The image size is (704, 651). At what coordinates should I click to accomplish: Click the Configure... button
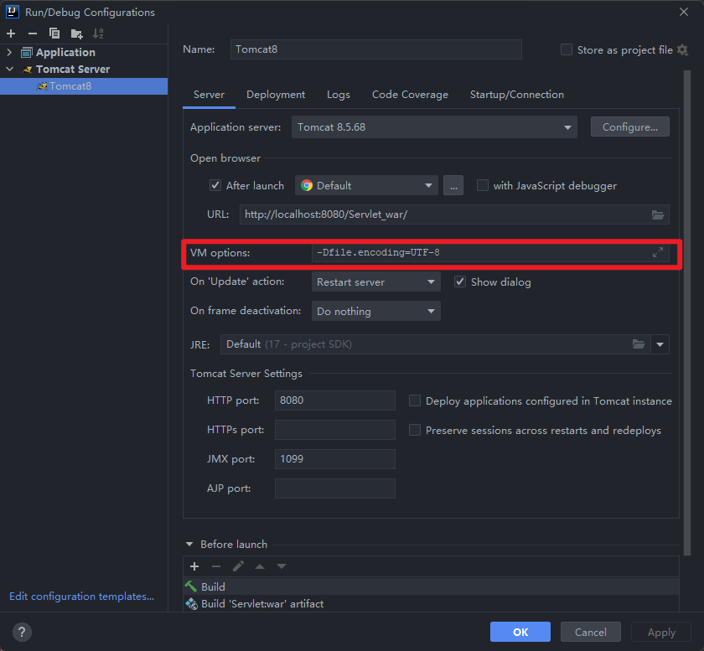click(x=629, y=127)
